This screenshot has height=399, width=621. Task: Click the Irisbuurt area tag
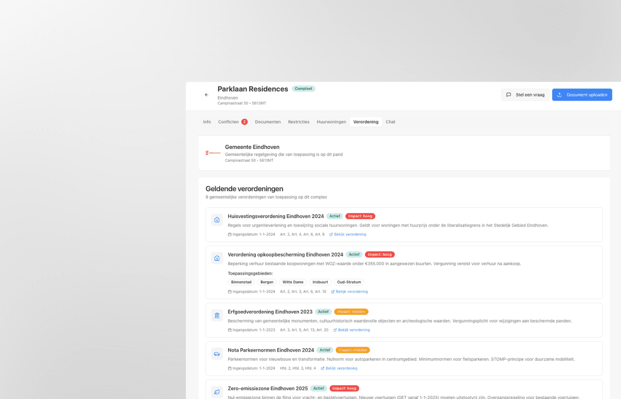coord(320,282)
